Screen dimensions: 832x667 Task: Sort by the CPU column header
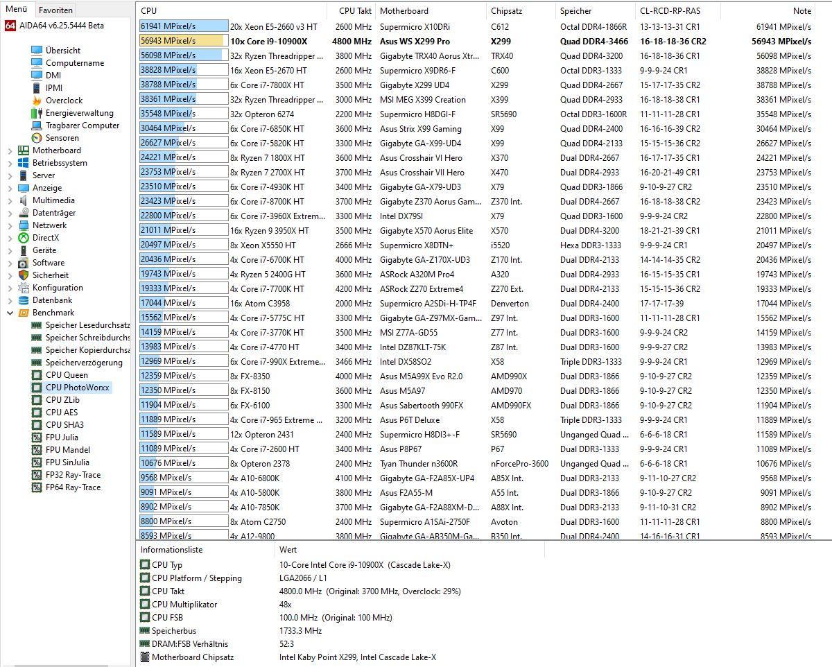click(232, 10)
